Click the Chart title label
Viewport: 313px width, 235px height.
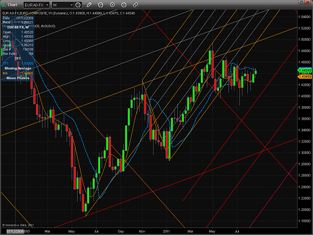coord(13,5)
